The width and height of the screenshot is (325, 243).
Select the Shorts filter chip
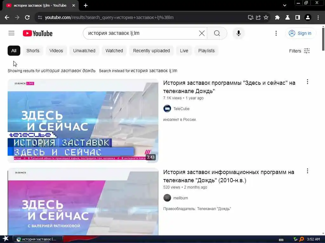pos(33,51)
